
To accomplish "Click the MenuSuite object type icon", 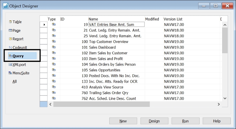I will coord(10,73).
